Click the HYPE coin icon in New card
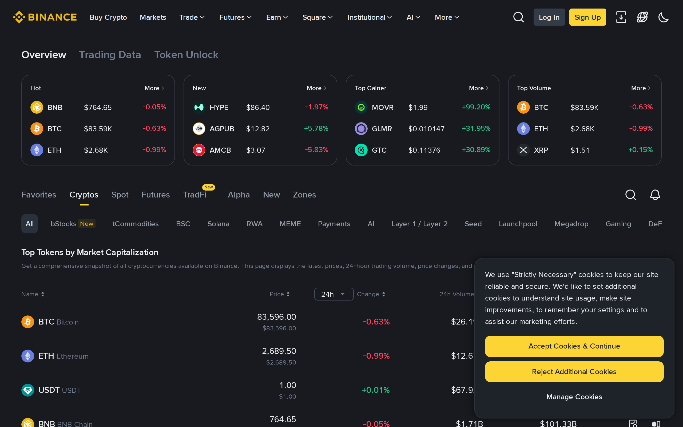 (x=199, y=107)
